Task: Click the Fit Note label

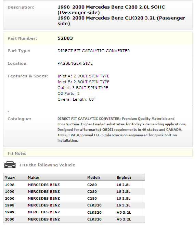Action: (x=17, y=153)
